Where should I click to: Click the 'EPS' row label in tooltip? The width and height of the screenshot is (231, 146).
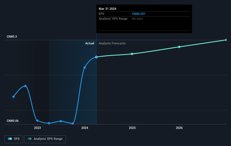(x=102, y=14)
